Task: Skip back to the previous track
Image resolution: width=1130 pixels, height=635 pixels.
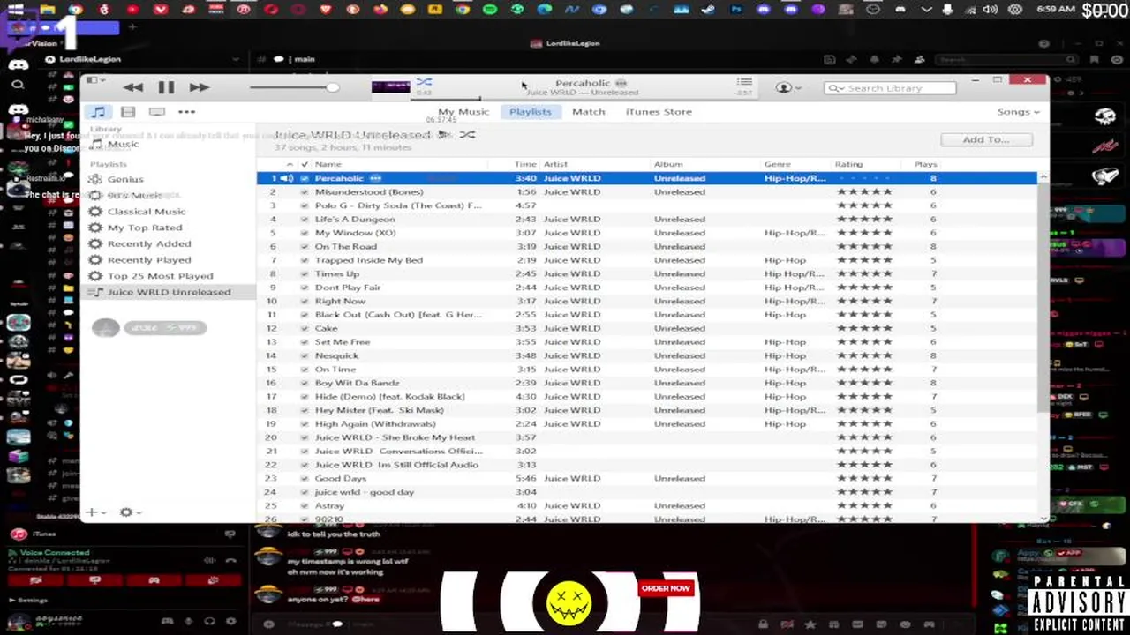Action: point(133,87)
